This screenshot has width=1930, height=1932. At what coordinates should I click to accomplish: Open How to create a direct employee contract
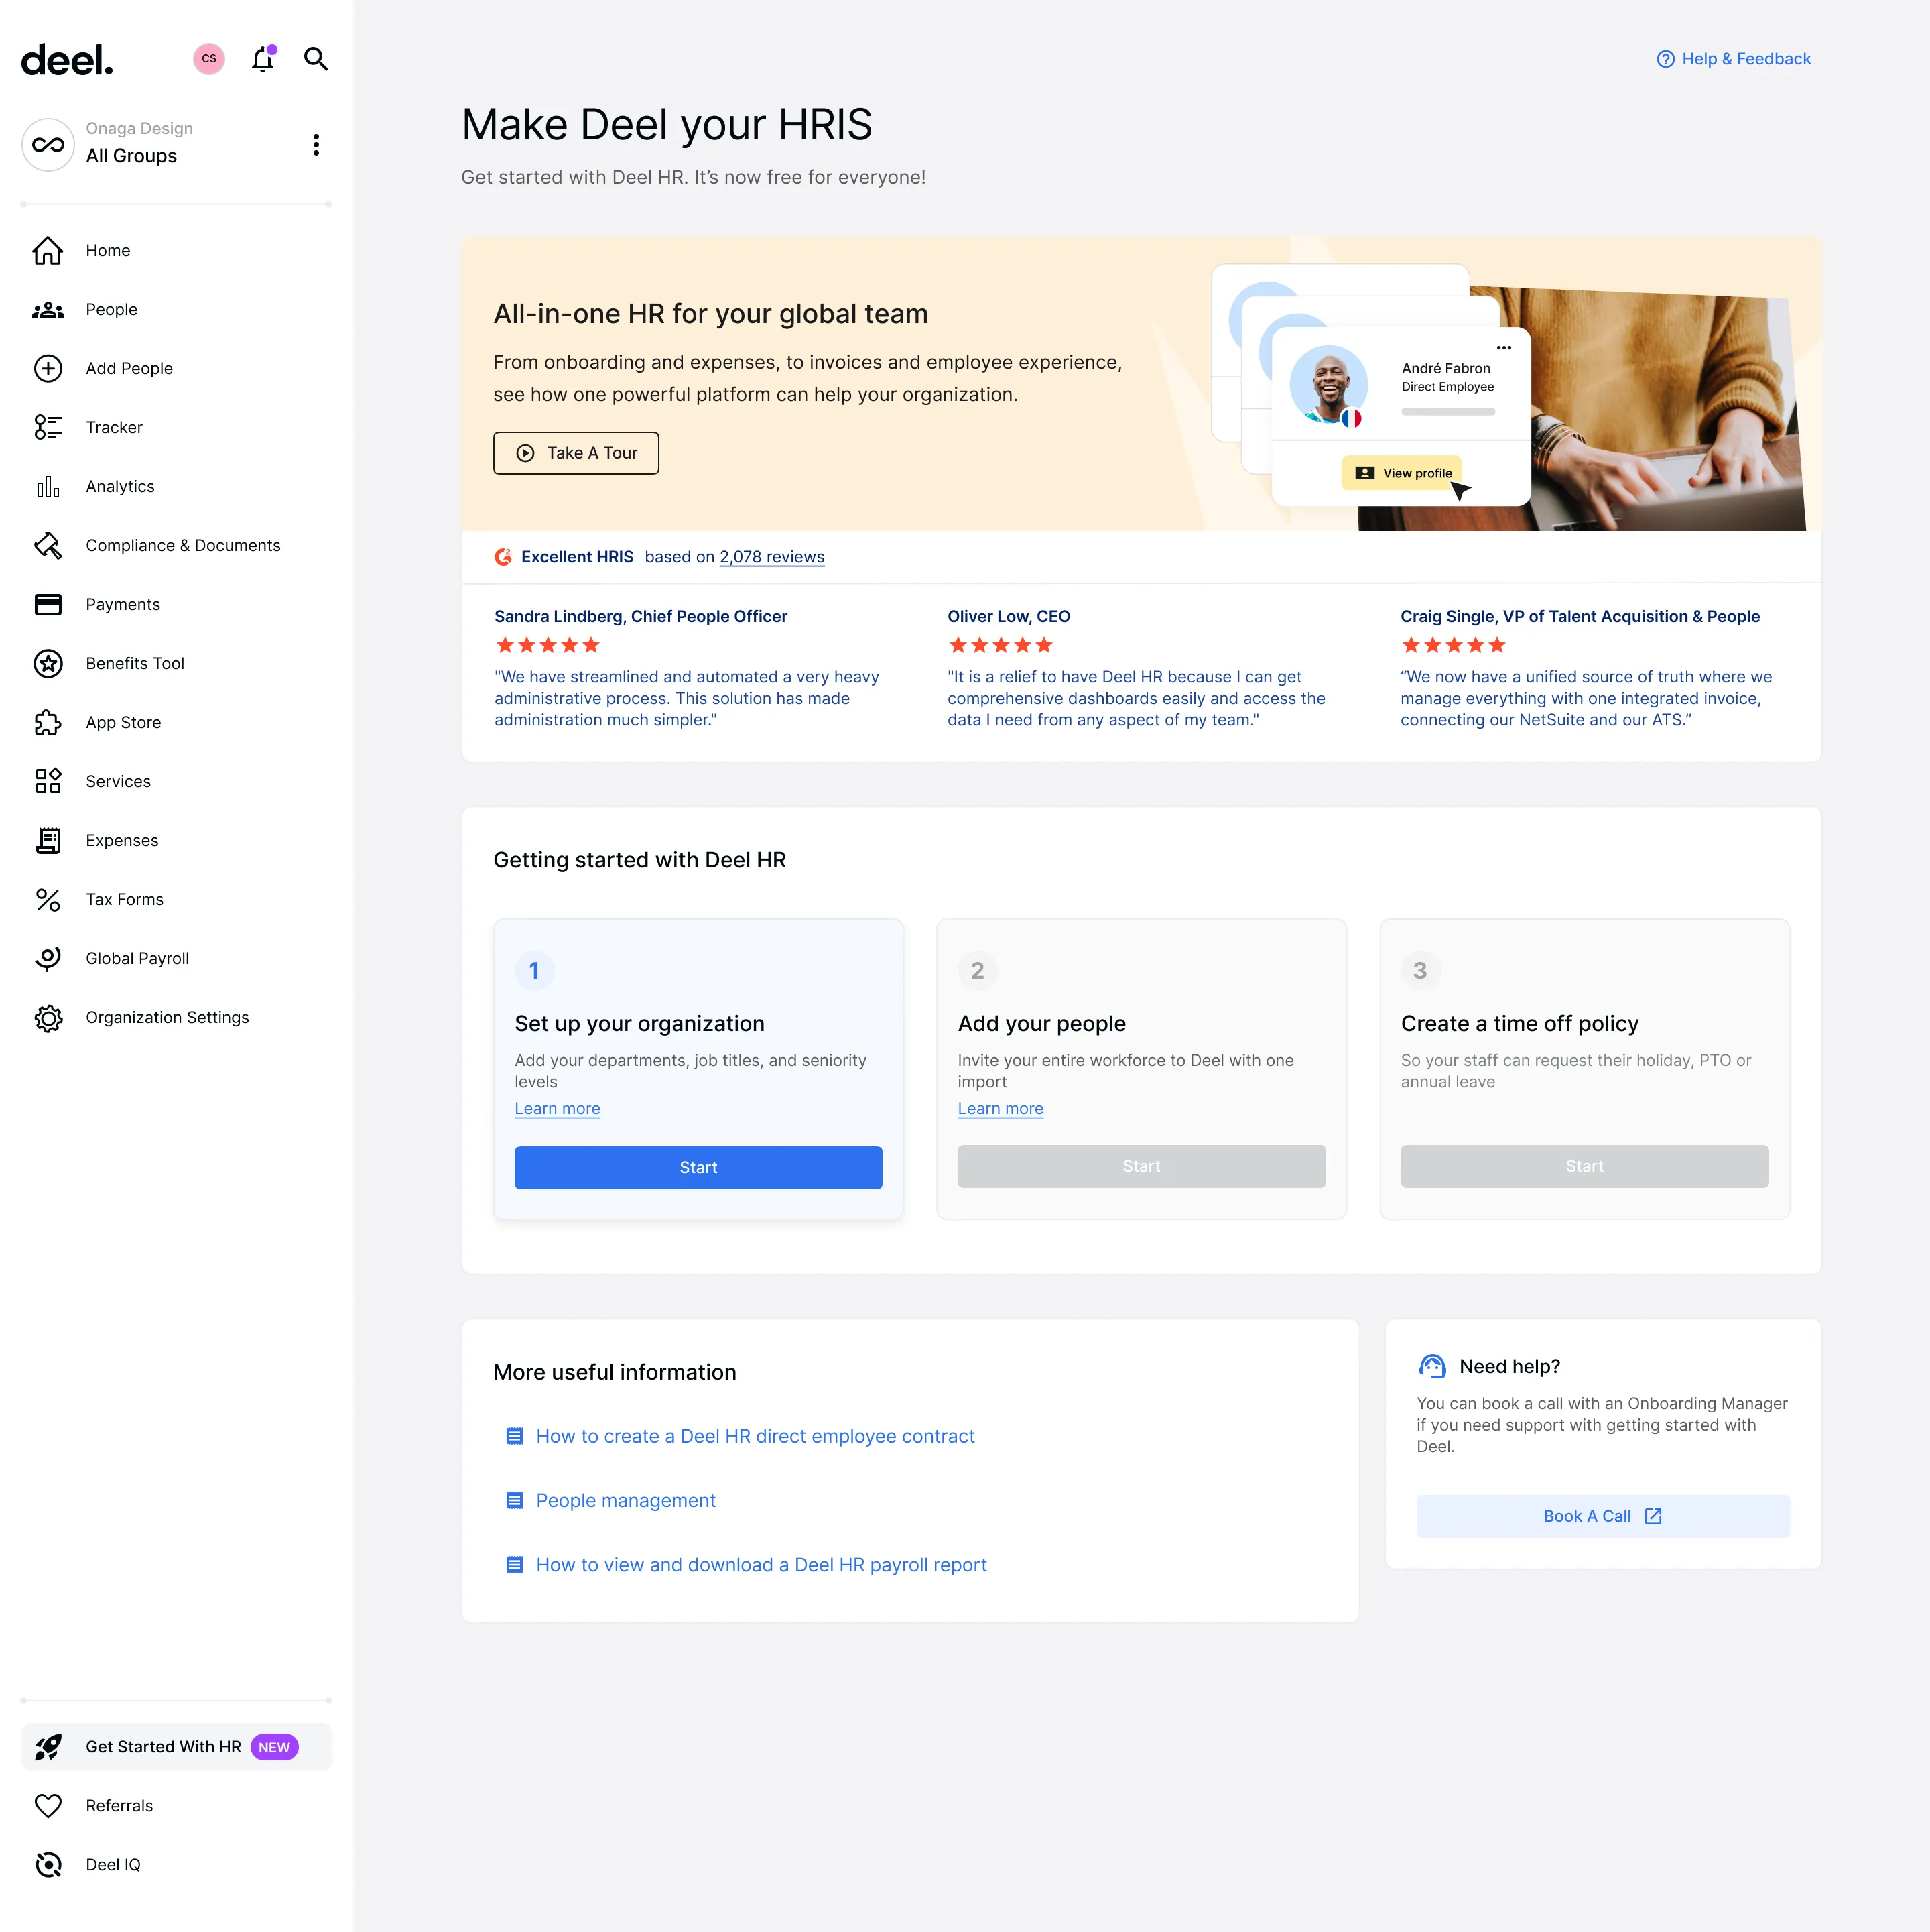(755, 1436)
